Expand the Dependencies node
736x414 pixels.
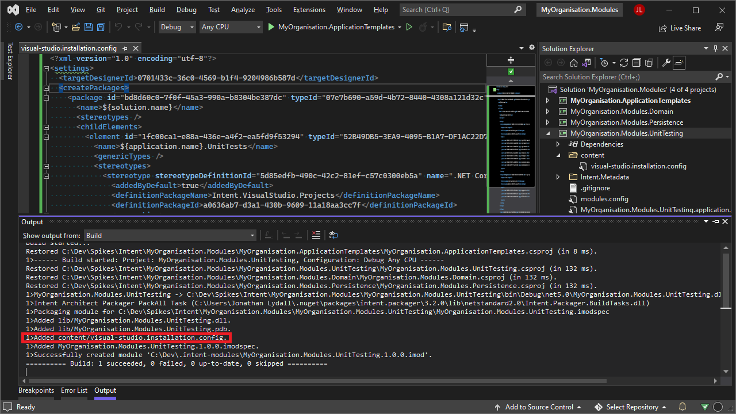point(558,144)
